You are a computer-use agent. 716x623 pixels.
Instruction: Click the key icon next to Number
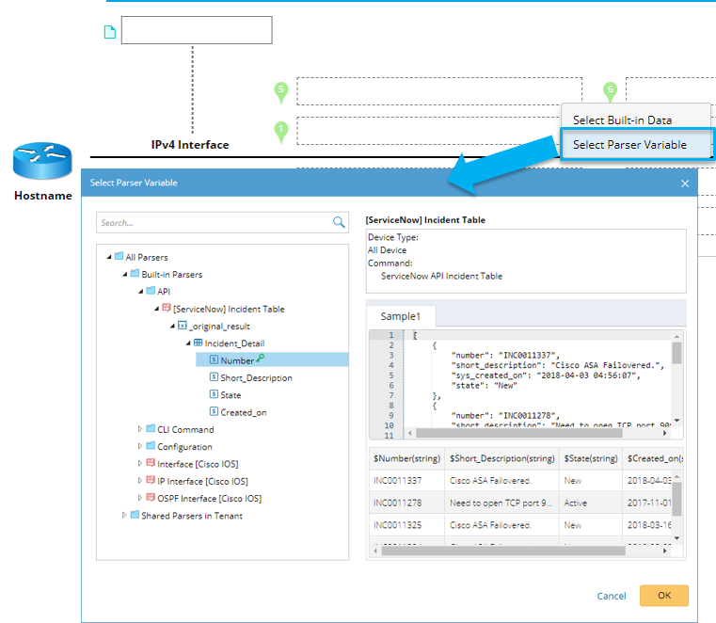pos(261,359)
